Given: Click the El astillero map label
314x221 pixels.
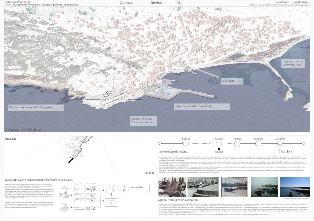Looking at the screenshot, I should (x=232, y=81).
